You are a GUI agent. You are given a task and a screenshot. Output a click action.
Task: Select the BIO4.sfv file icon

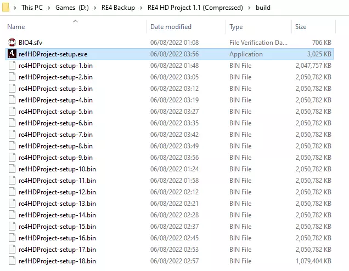coord(12,42)
